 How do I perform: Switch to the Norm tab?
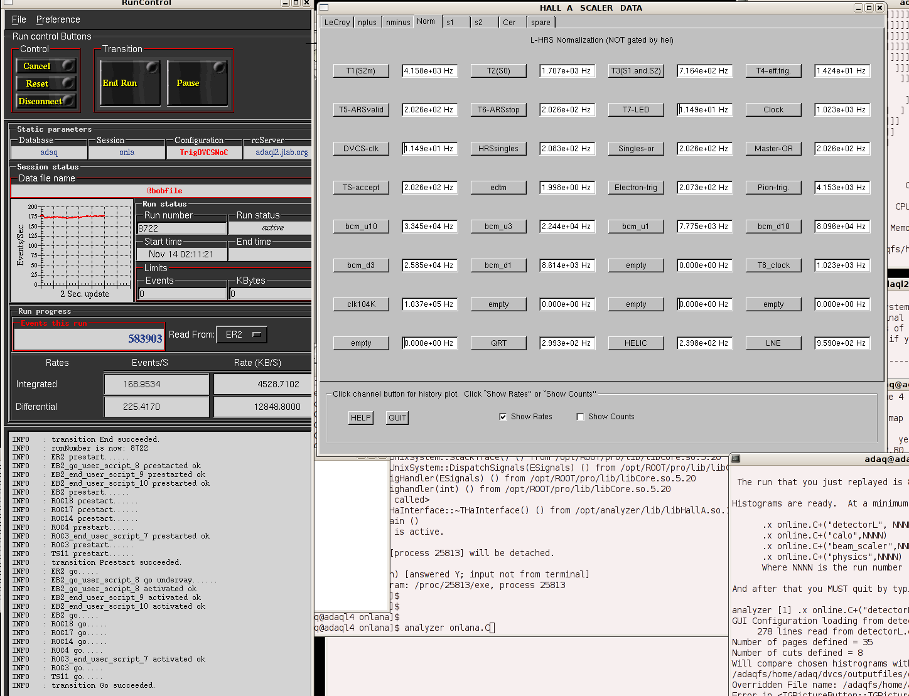(426, 21)
